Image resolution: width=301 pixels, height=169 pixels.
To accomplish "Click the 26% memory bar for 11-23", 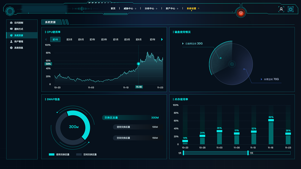I will 288,138.
